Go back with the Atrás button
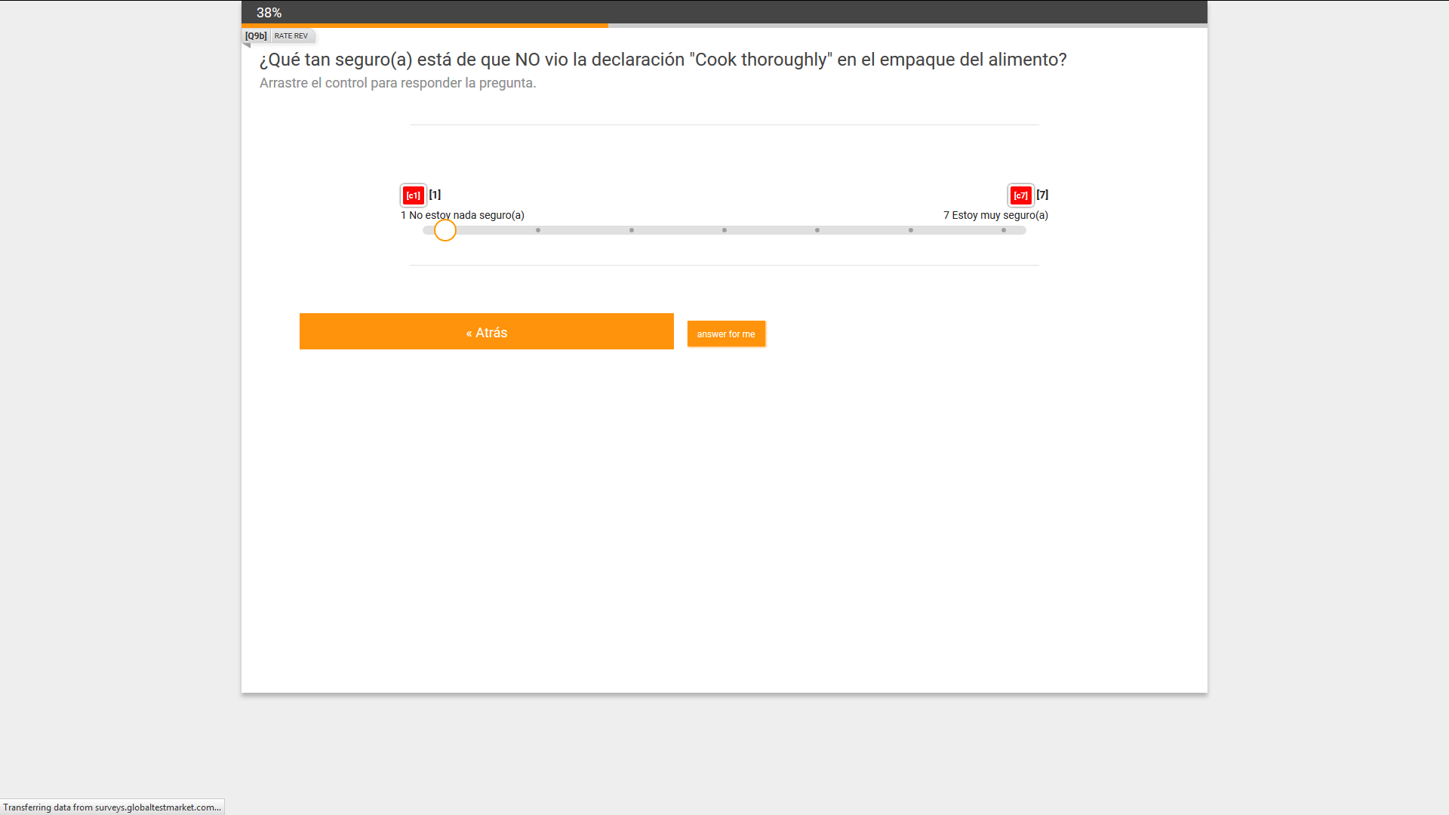The image size is (1449, 815). click(x=486, y=332)
